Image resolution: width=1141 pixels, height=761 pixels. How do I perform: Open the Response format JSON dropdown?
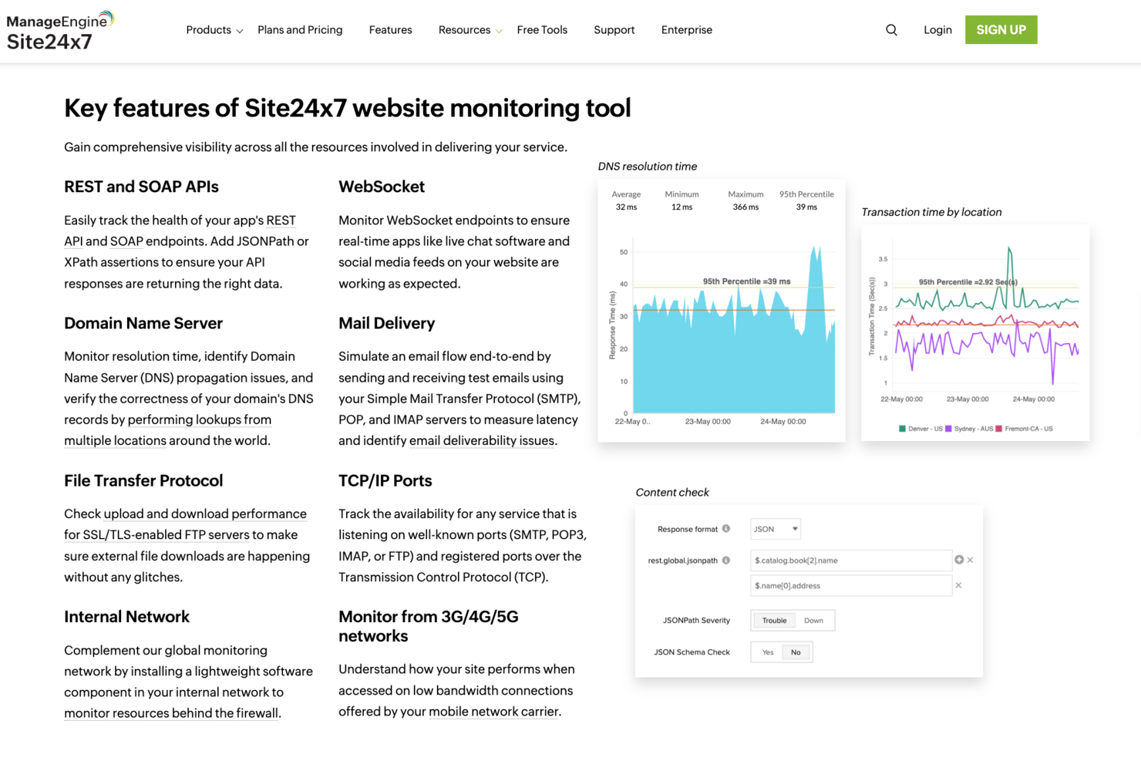pyautogui.click(x=775, y=529)
